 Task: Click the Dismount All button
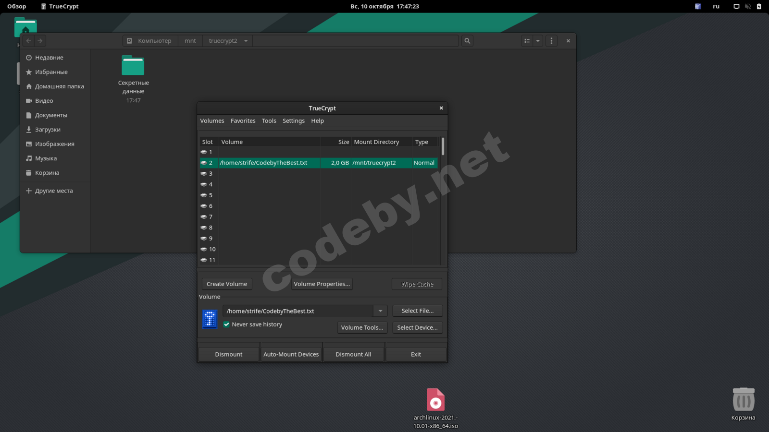click(353, 355)
